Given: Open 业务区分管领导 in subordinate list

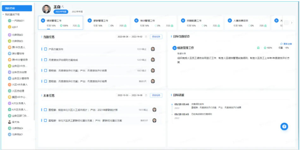Looking at the screenshot, I should point(20,78).
